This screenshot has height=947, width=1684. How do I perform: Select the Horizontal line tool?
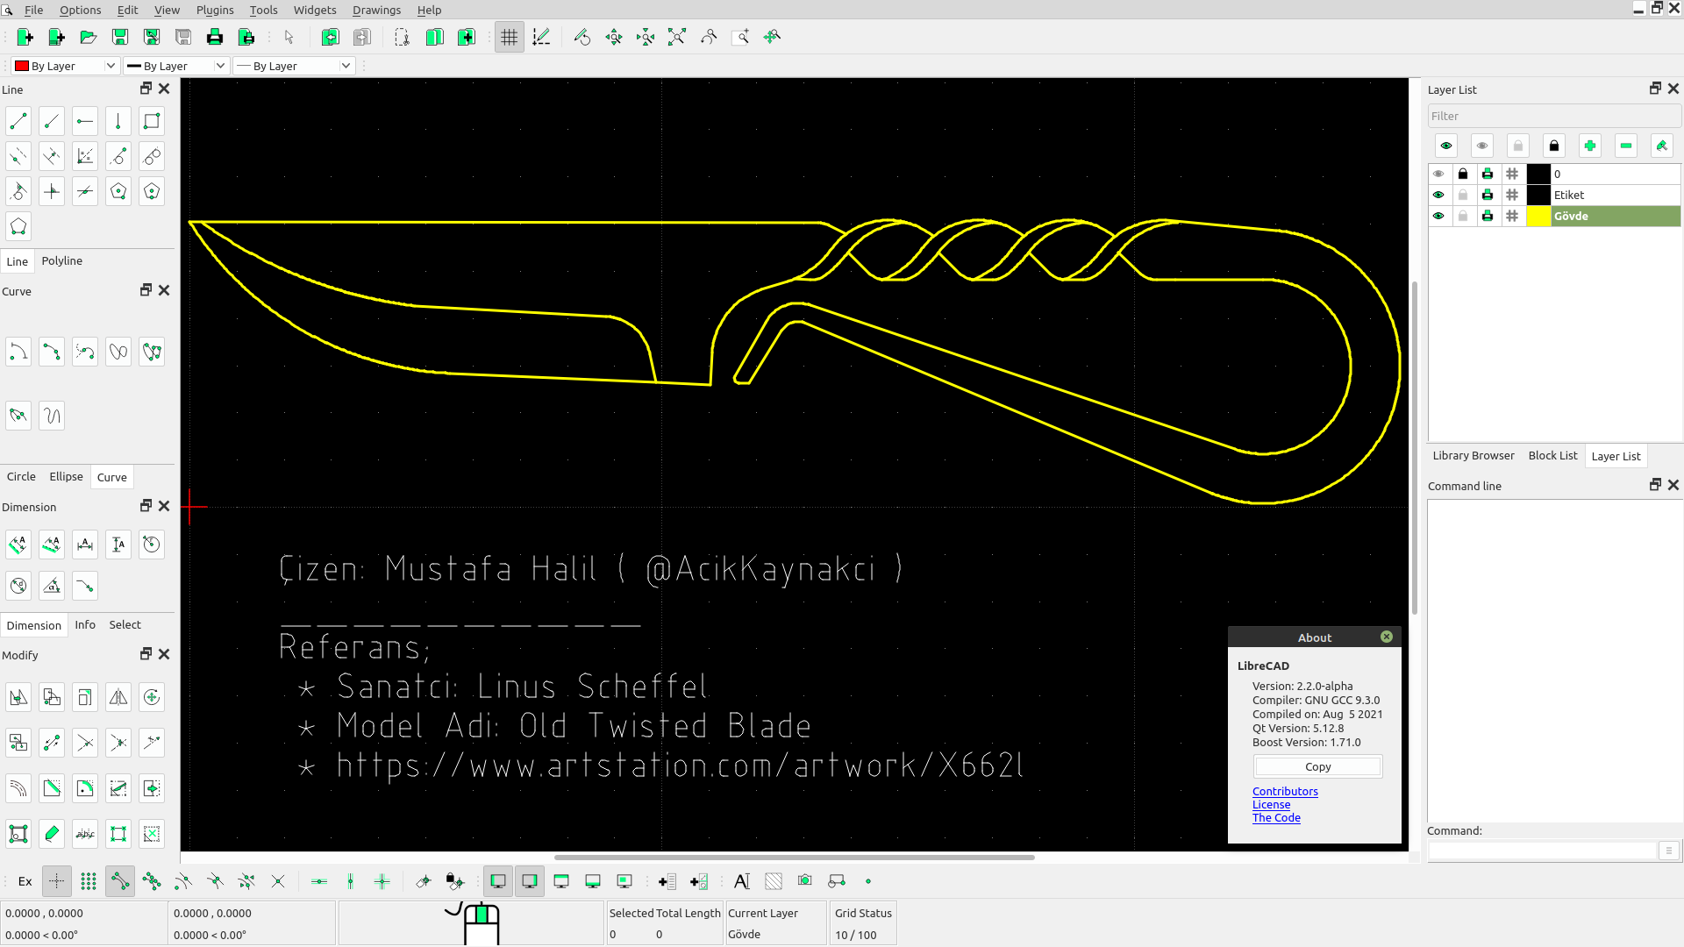pos(85,121)
